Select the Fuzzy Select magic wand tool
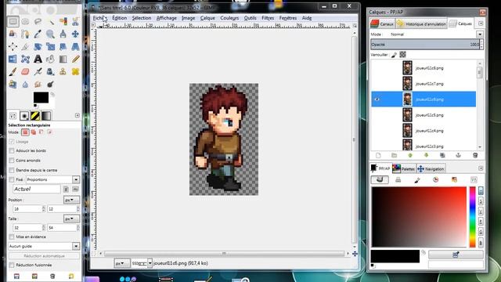Image resolution: width=501 pixels, height=282 pixels. tap(50, 21)
